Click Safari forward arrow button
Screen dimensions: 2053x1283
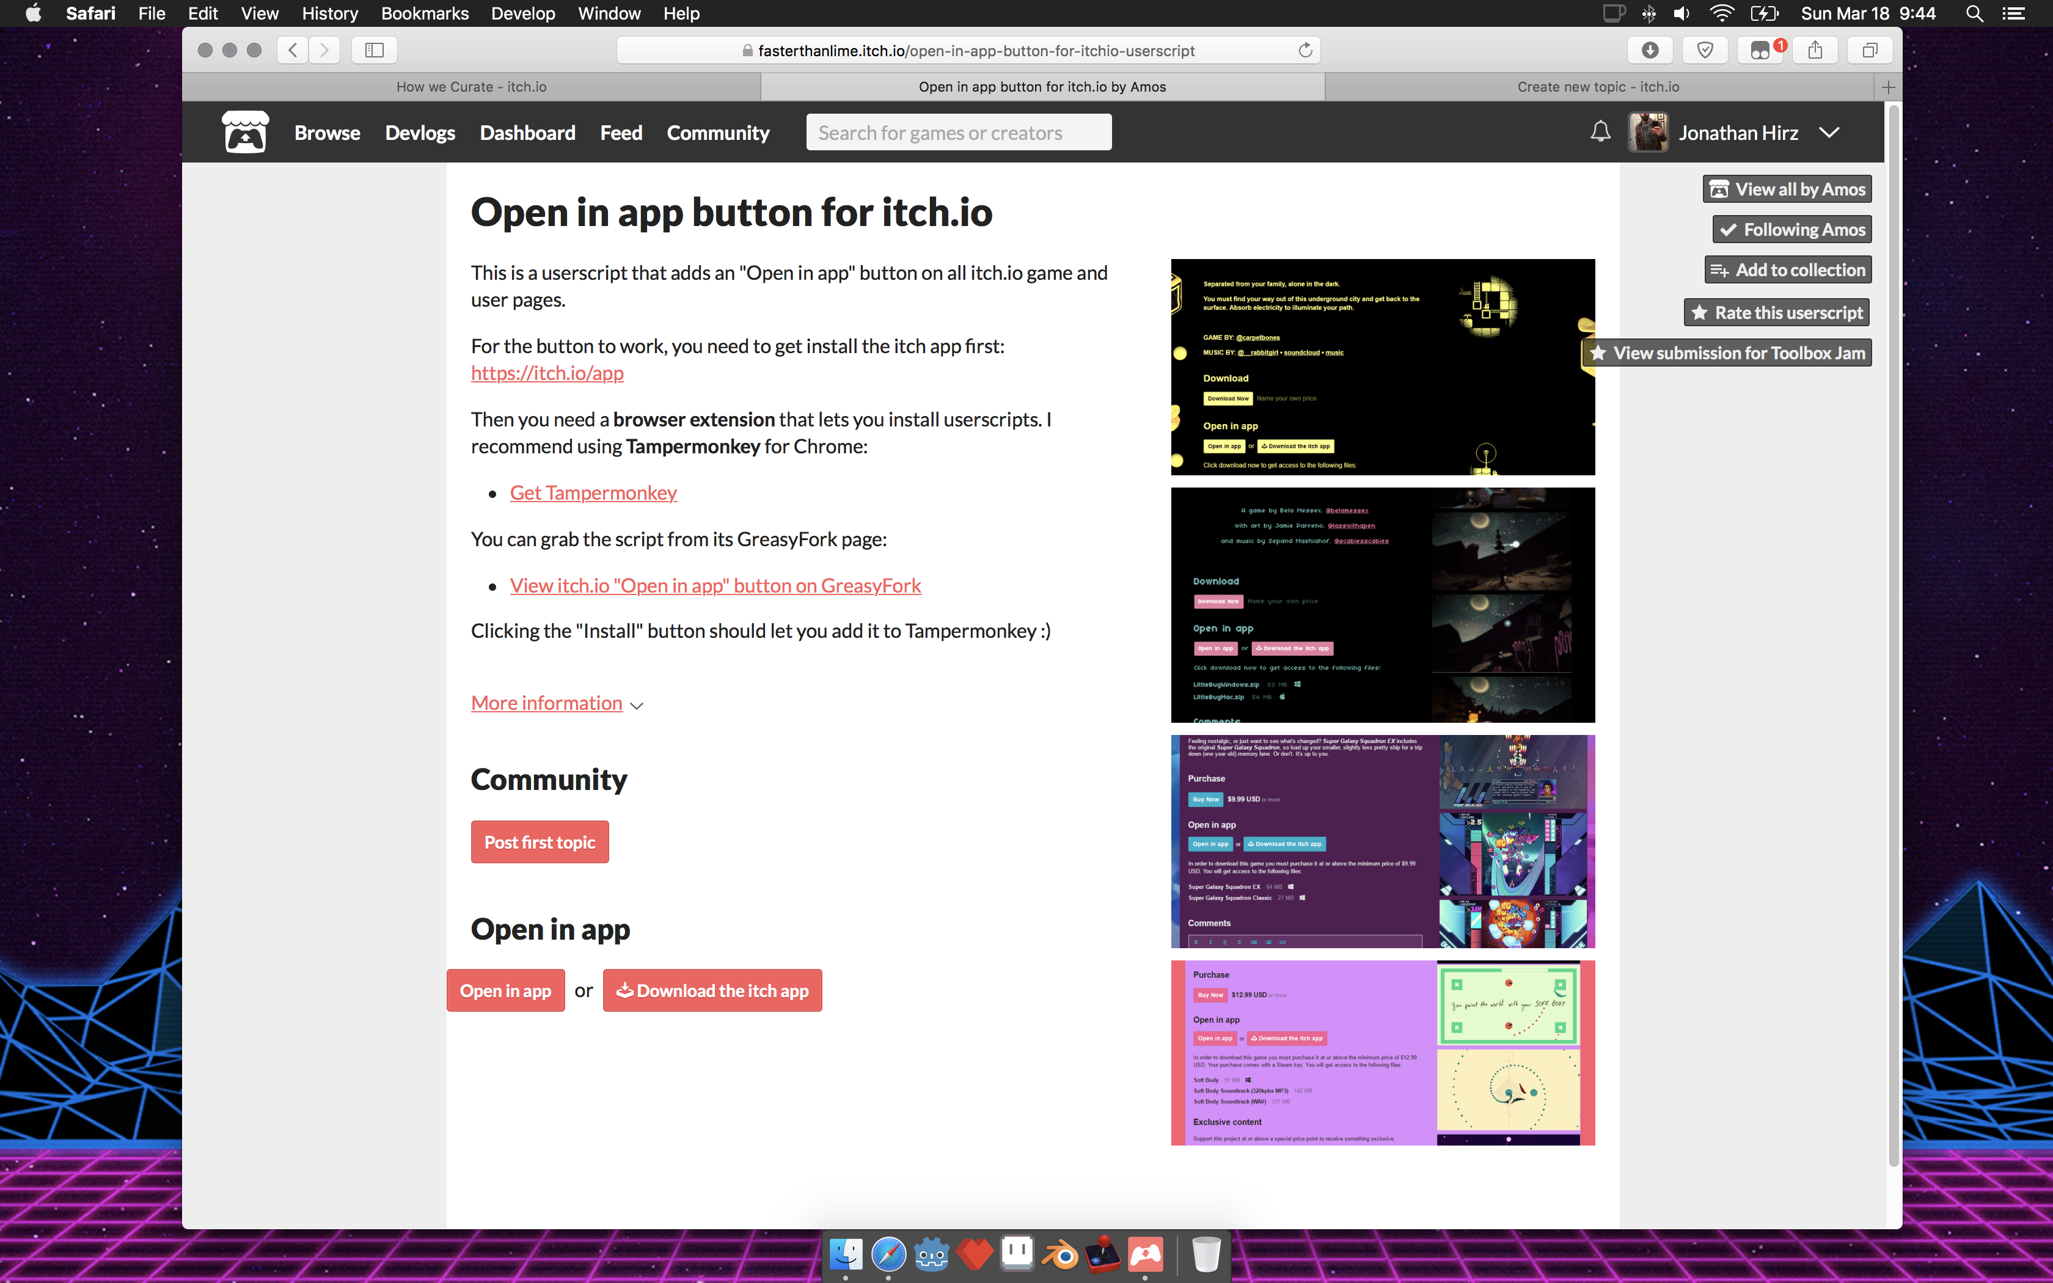(324, 50)
